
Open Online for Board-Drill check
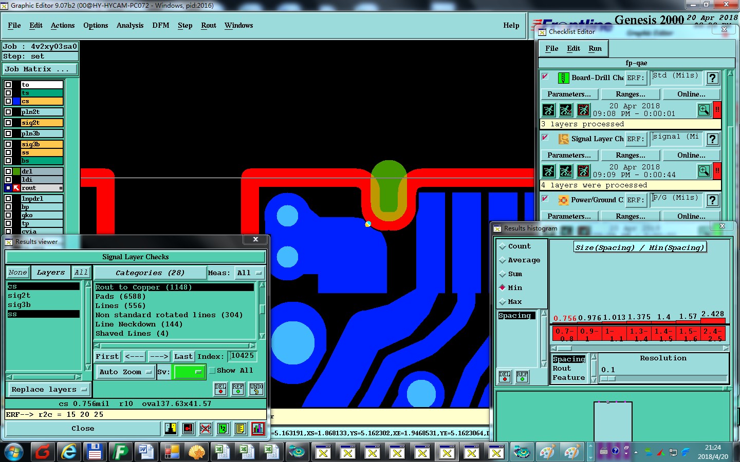[x=692, y=94]
